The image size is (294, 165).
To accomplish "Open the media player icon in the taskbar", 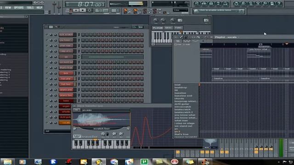I will click(23, 162).
